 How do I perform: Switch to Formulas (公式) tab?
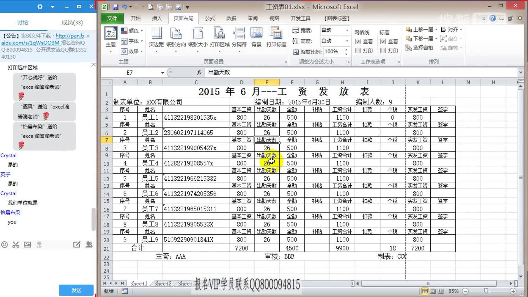click(210, 18)
